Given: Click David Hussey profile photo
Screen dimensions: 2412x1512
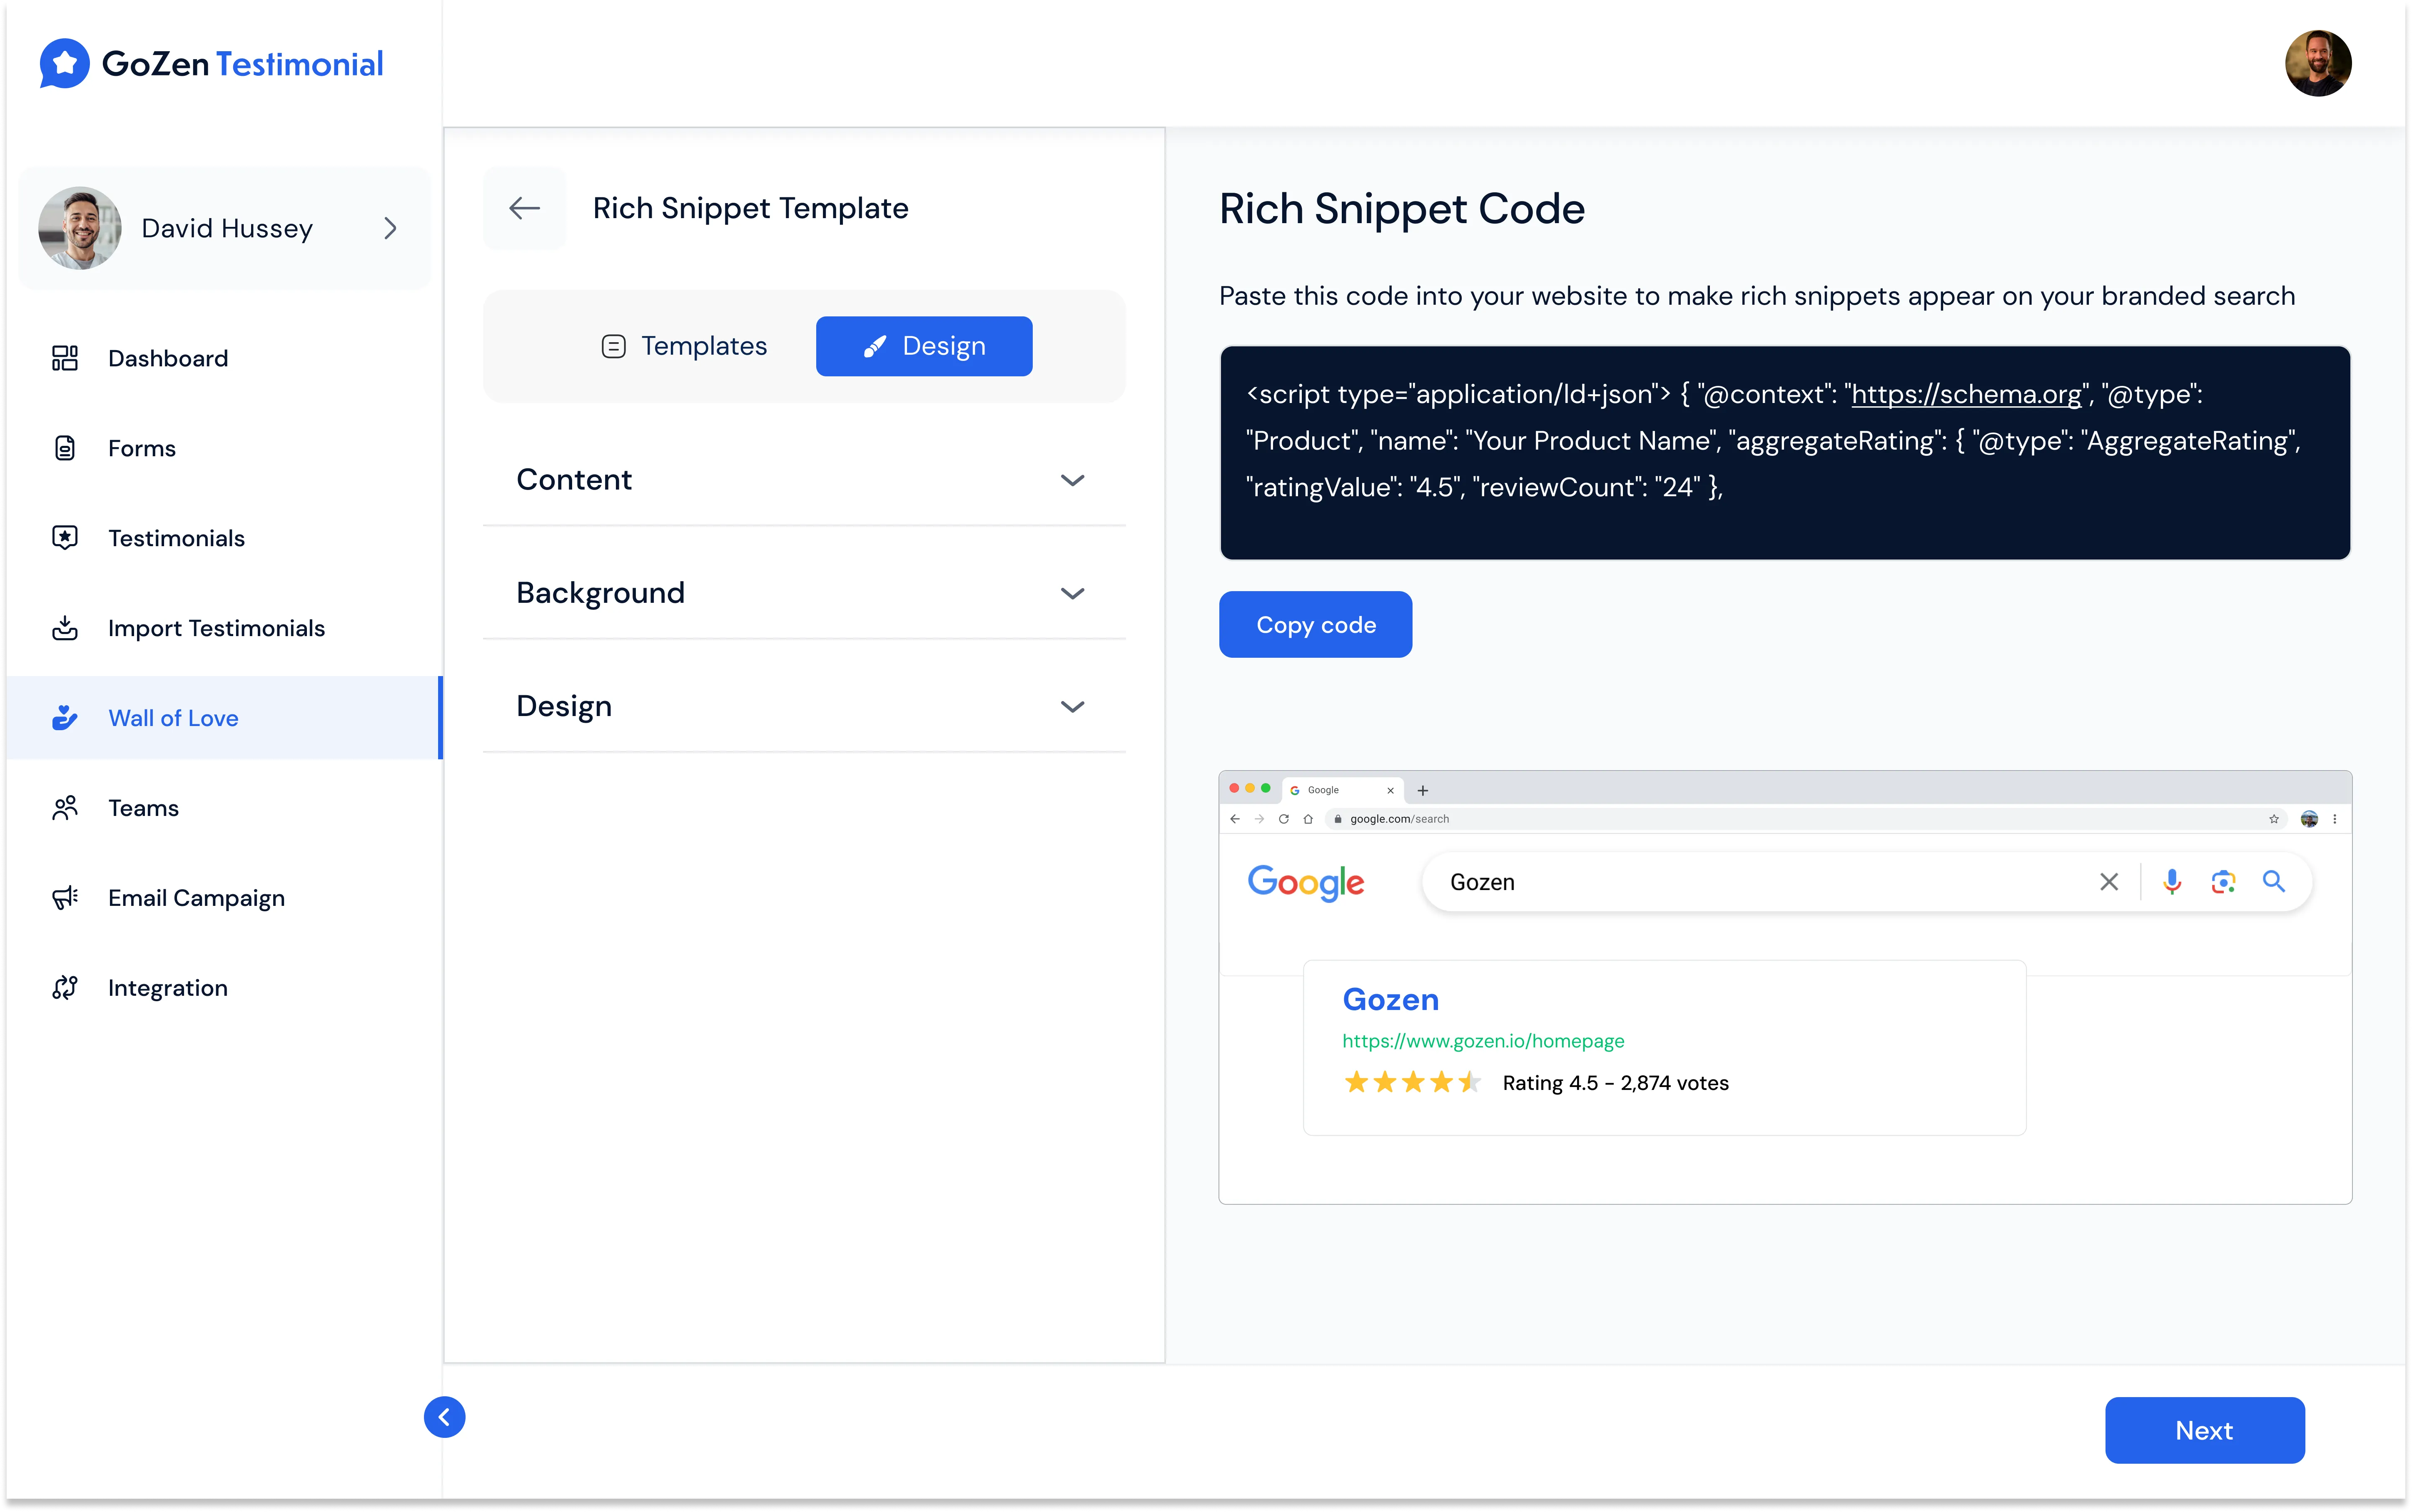Looking at the screenshot, I should 80,228.
